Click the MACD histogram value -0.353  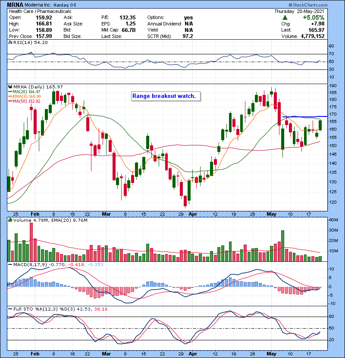[x=95, y=265]
